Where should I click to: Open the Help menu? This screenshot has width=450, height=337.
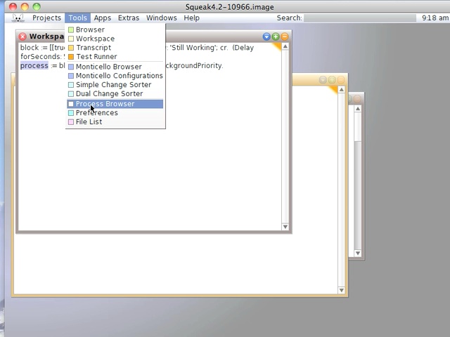(x=192, y=18)
